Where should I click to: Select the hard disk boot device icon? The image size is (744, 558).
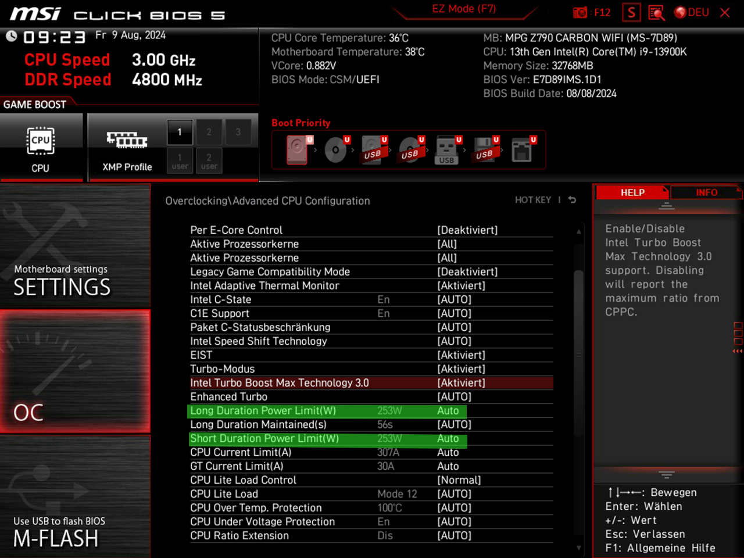pyautogui.click(x=298, y=150)
